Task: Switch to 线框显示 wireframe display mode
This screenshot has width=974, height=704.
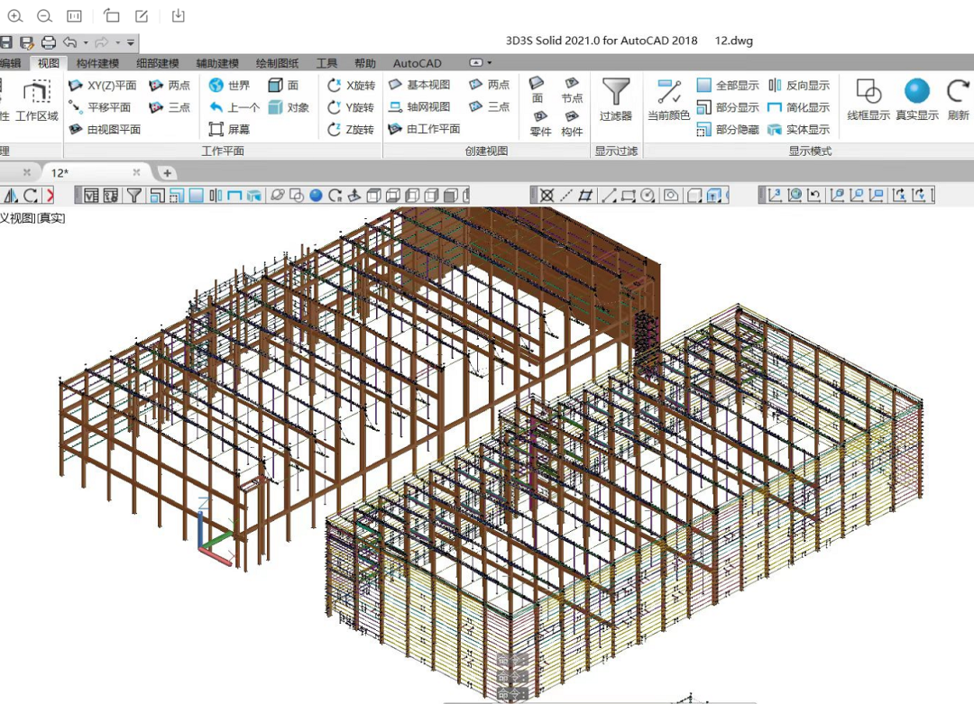Action: click(x=868, y=99)
